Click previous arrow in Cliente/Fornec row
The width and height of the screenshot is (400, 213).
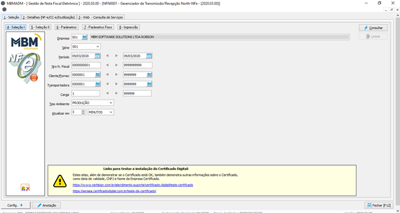(107, 74)
